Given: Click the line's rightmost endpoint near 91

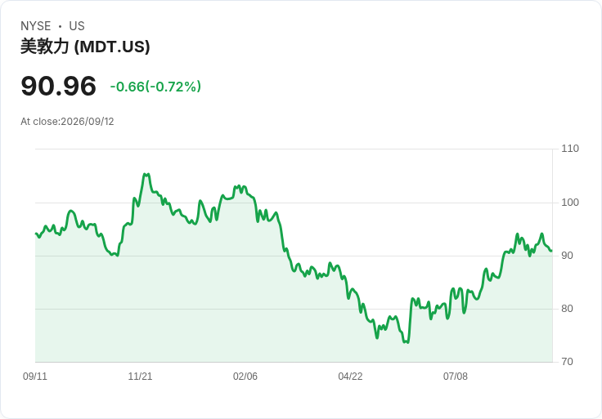Looking at the screenshot, I should click(x=551, y=251).
